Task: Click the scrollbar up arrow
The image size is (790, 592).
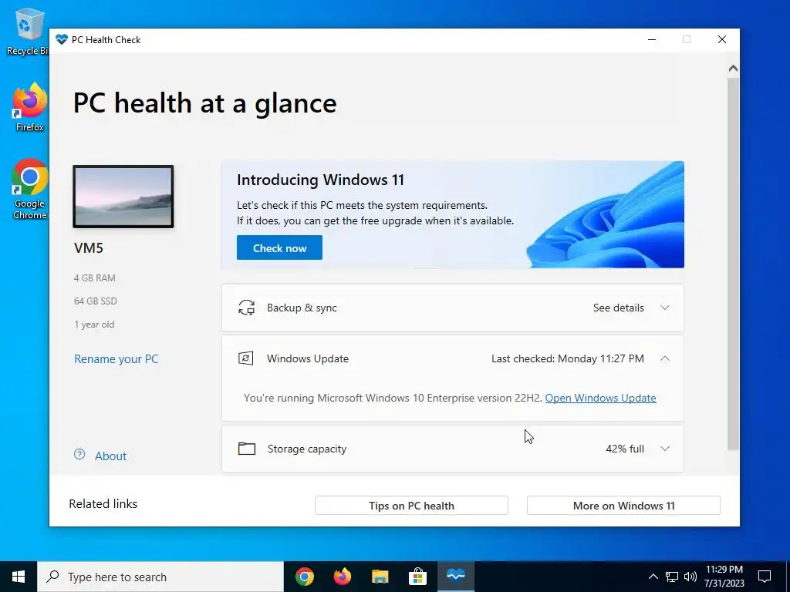Action: coord(733,68)
